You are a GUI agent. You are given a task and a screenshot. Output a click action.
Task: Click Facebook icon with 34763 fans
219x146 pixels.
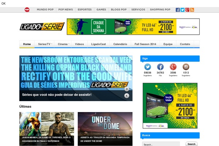coord(160,67)
